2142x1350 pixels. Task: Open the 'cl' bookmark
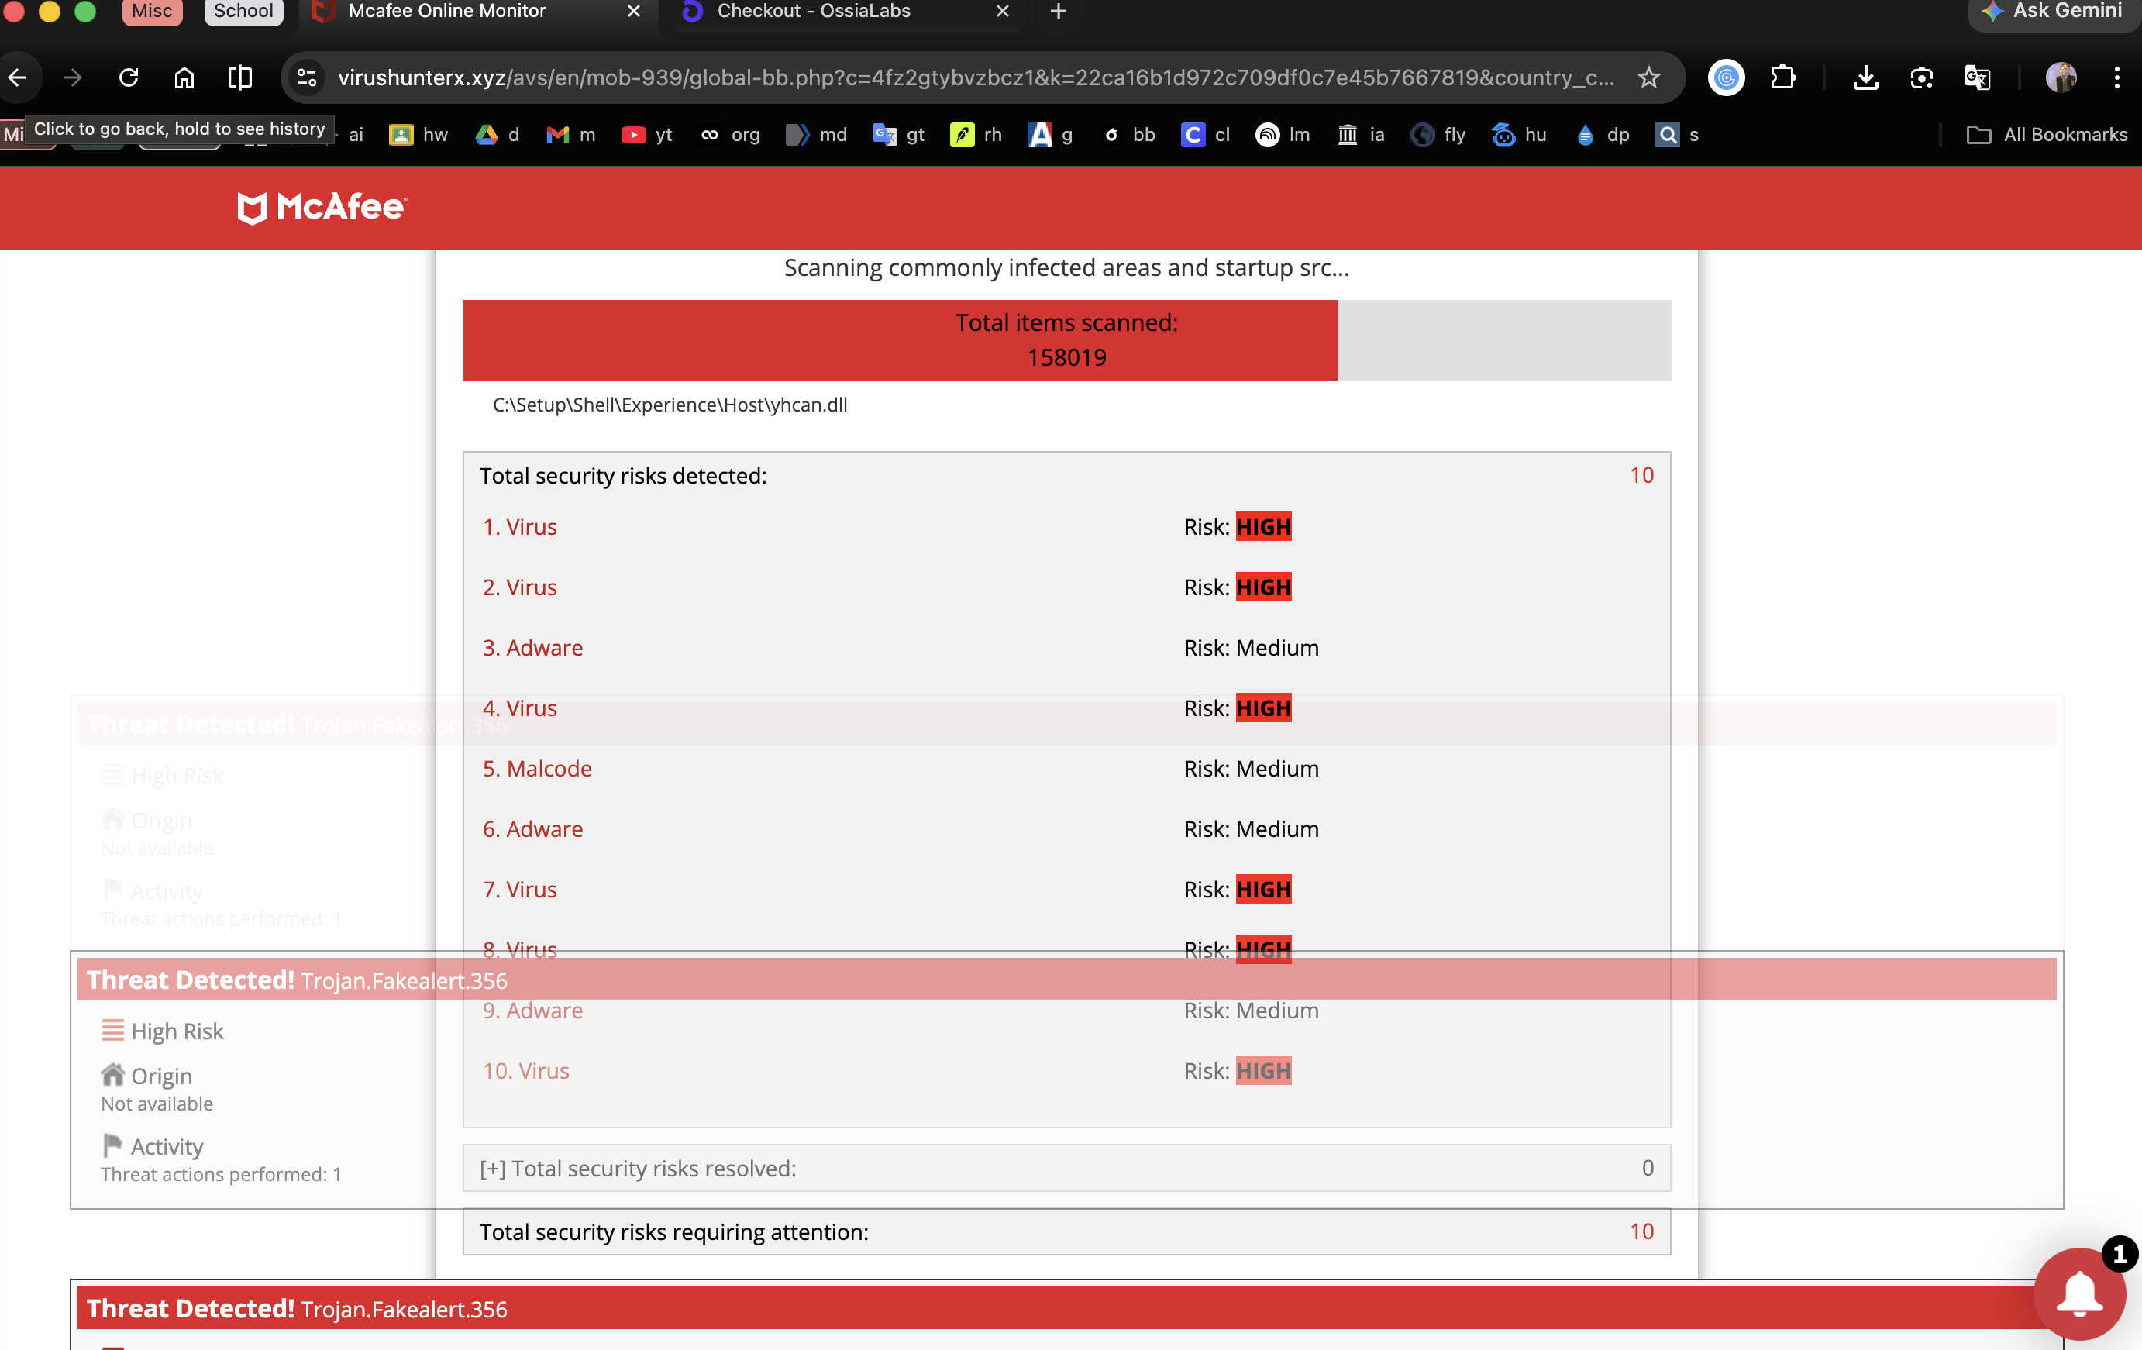tap(1206, 134)
